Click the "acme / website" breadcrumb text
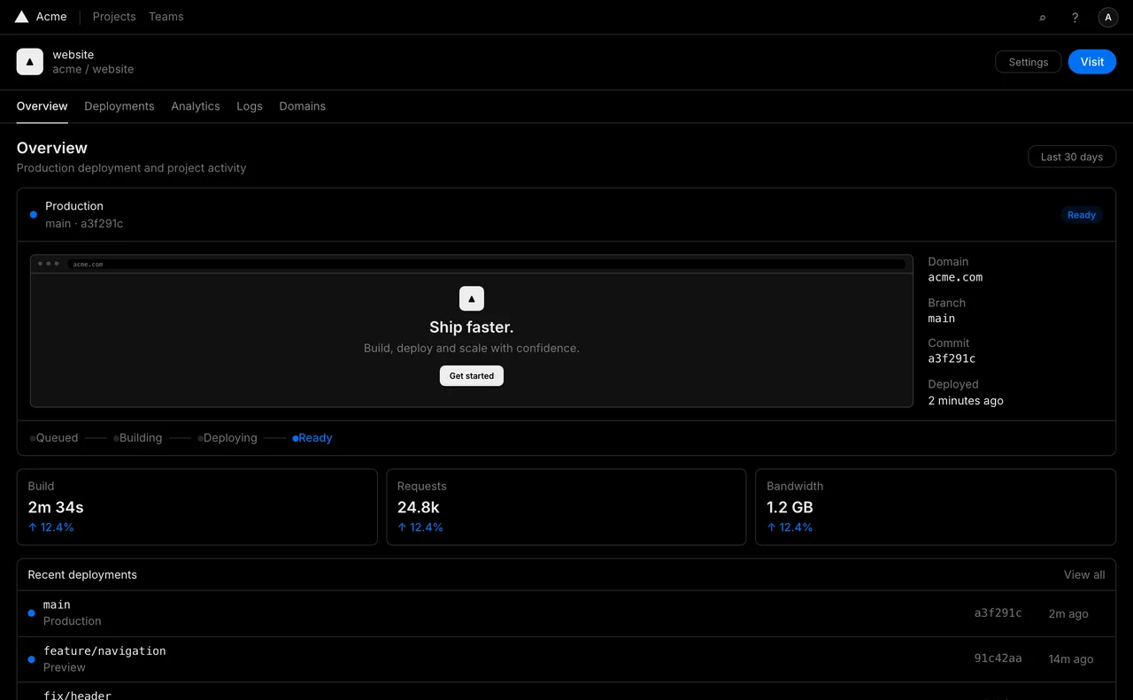1133x700 pixels. point(93,69)
